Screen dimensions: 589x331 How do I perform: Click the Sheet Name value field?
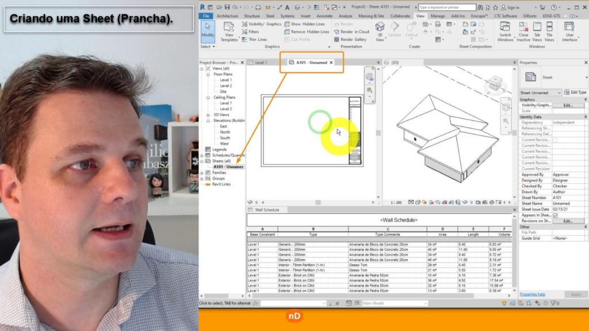pyautogui.click(x=568, y=203)
